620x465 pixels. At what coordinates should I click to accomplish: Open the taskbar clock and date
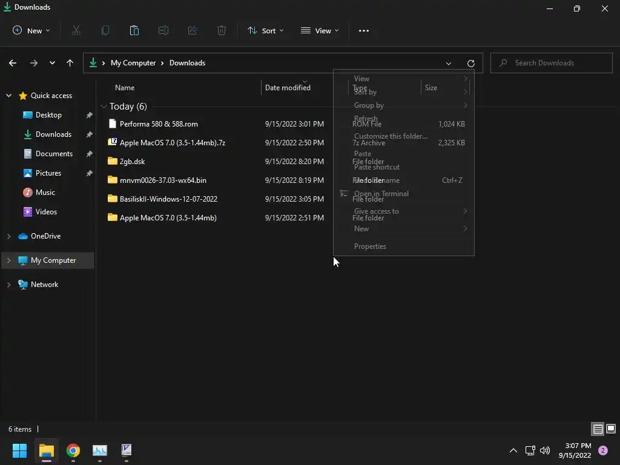point(575,450)
